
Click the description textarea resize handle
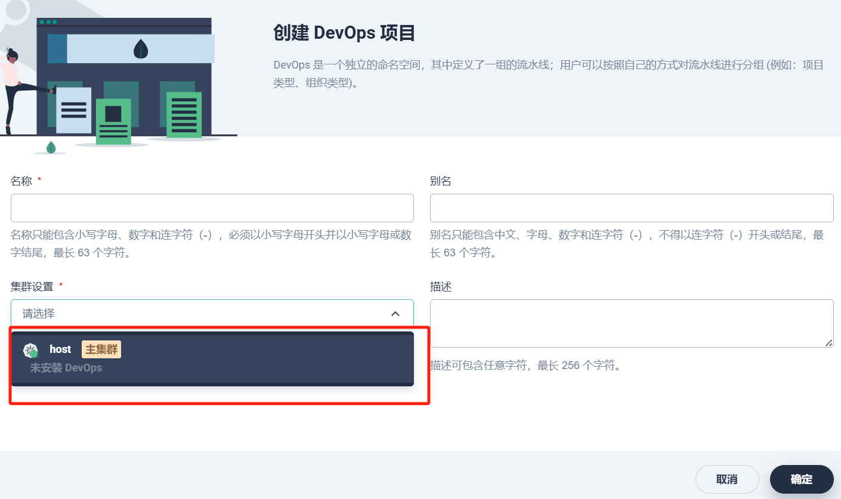click(x=828, y=343)
